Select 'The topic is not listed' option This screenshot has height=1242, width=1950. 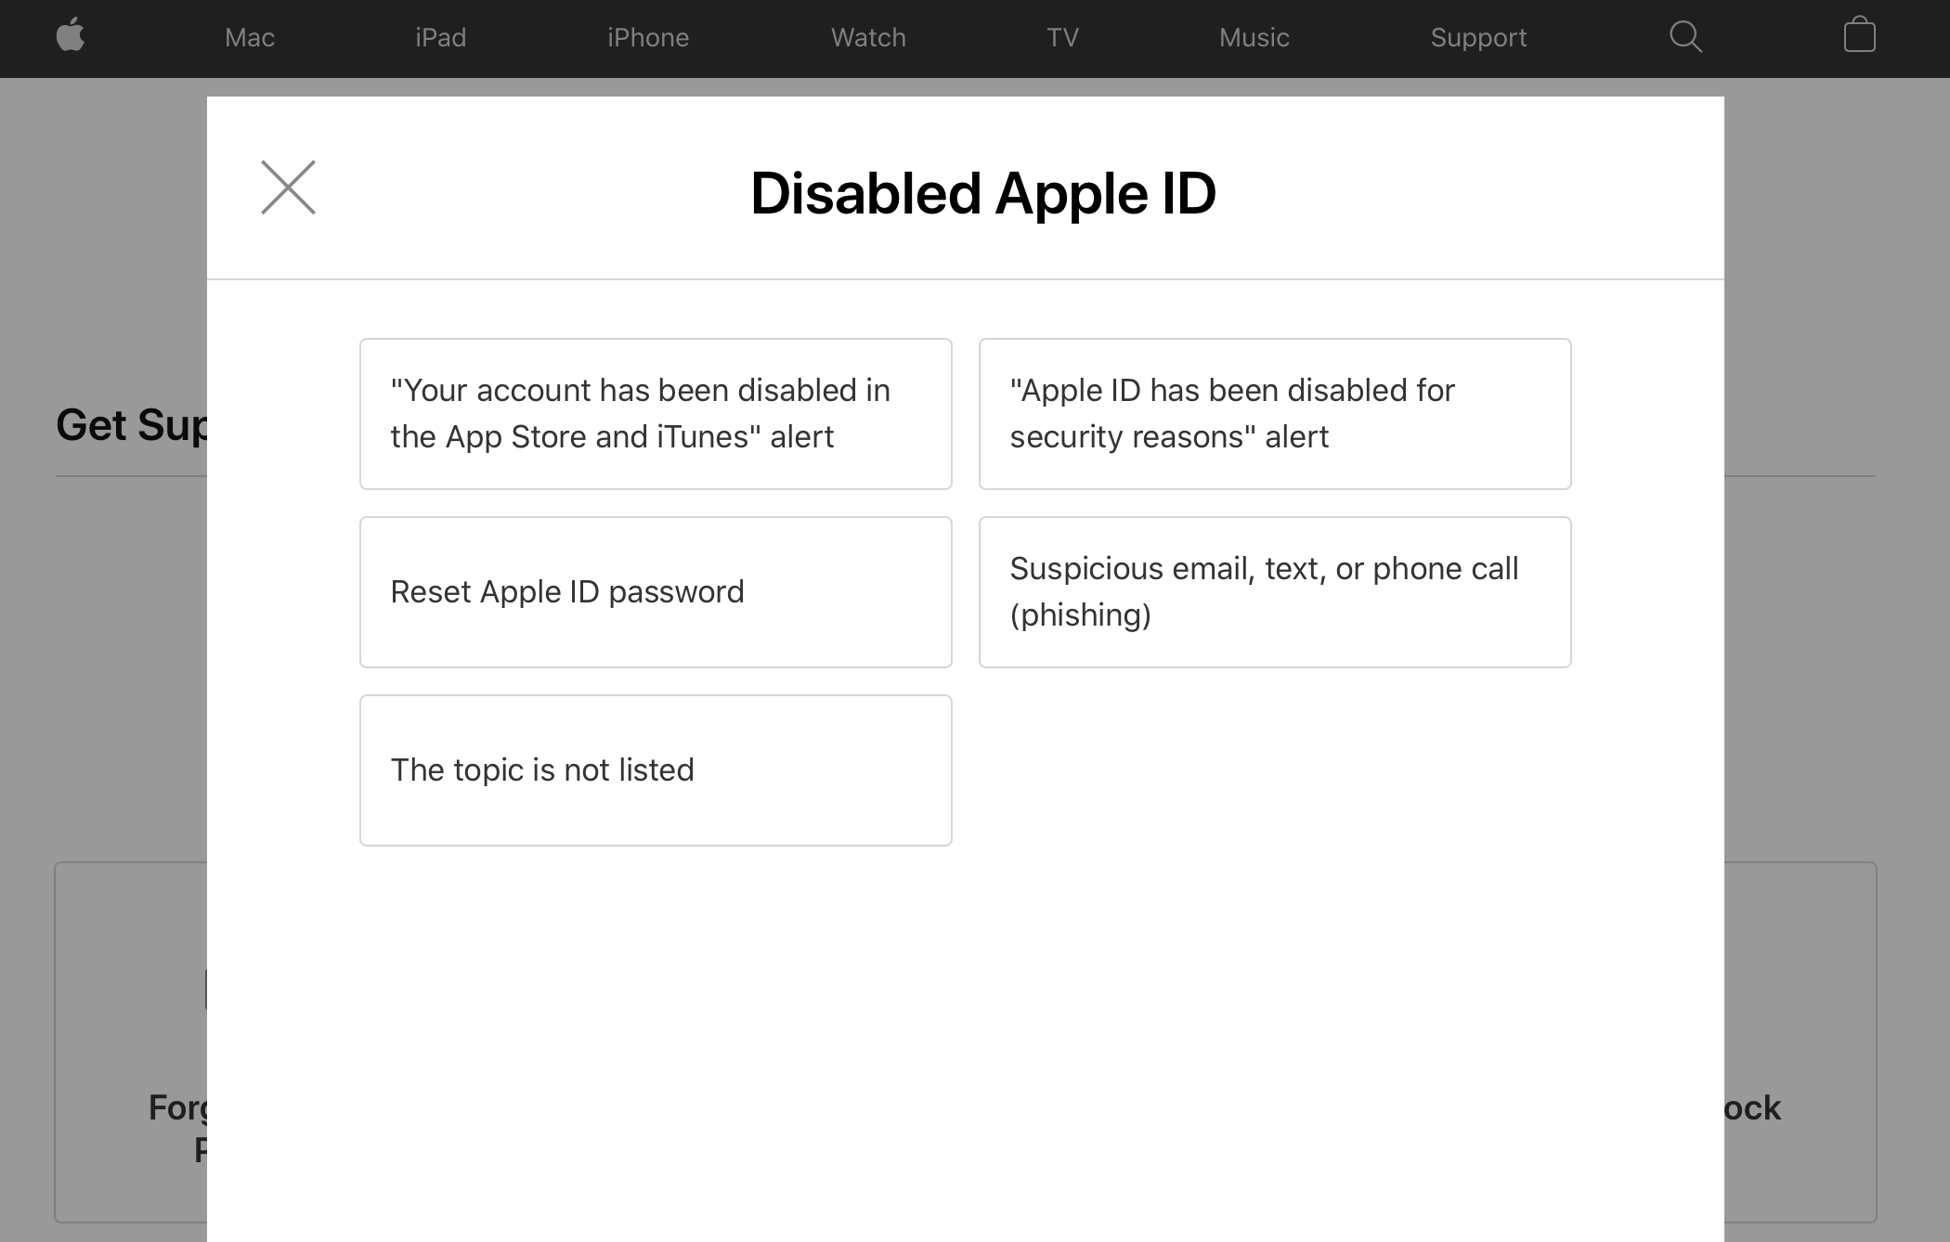(x=654, y=769)
